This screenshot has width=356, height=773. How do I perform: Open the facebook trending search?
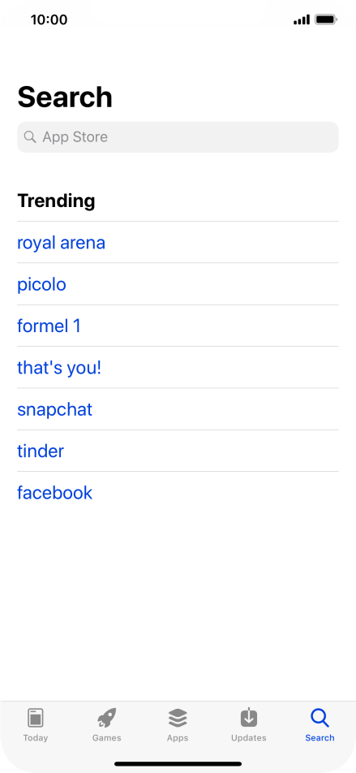[x=54, y=493]
